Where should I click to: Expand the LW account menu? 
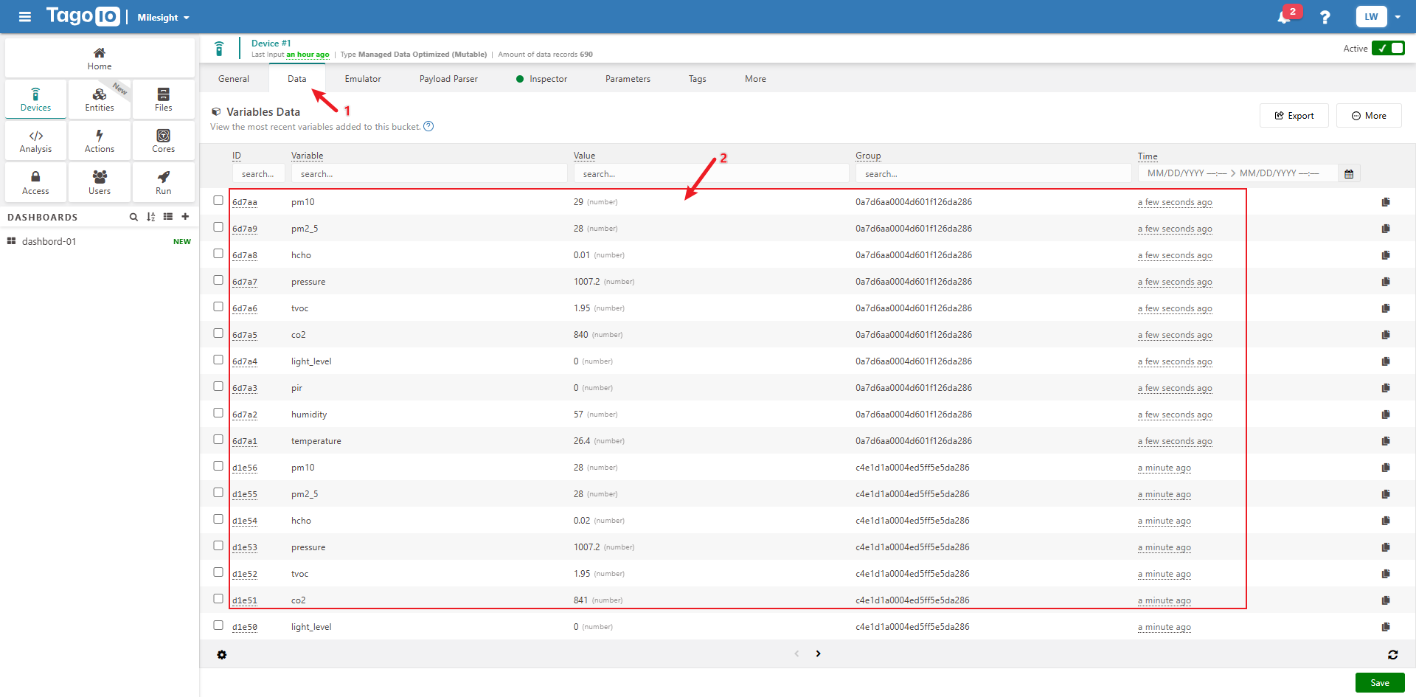(x=1378, y=17)
